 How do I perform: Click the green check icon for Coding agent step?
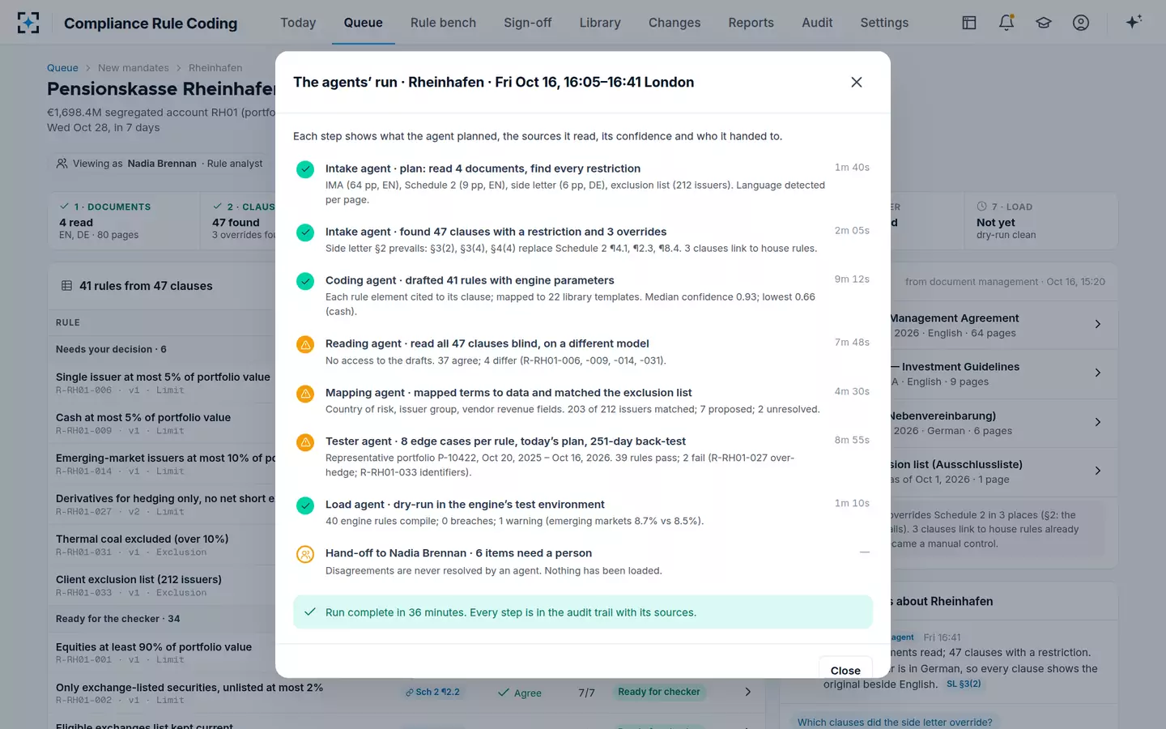click(305, 281)
